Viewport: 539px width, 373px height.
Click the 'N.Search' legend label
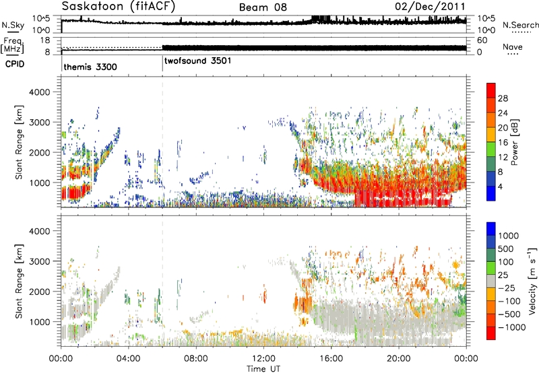520,25
